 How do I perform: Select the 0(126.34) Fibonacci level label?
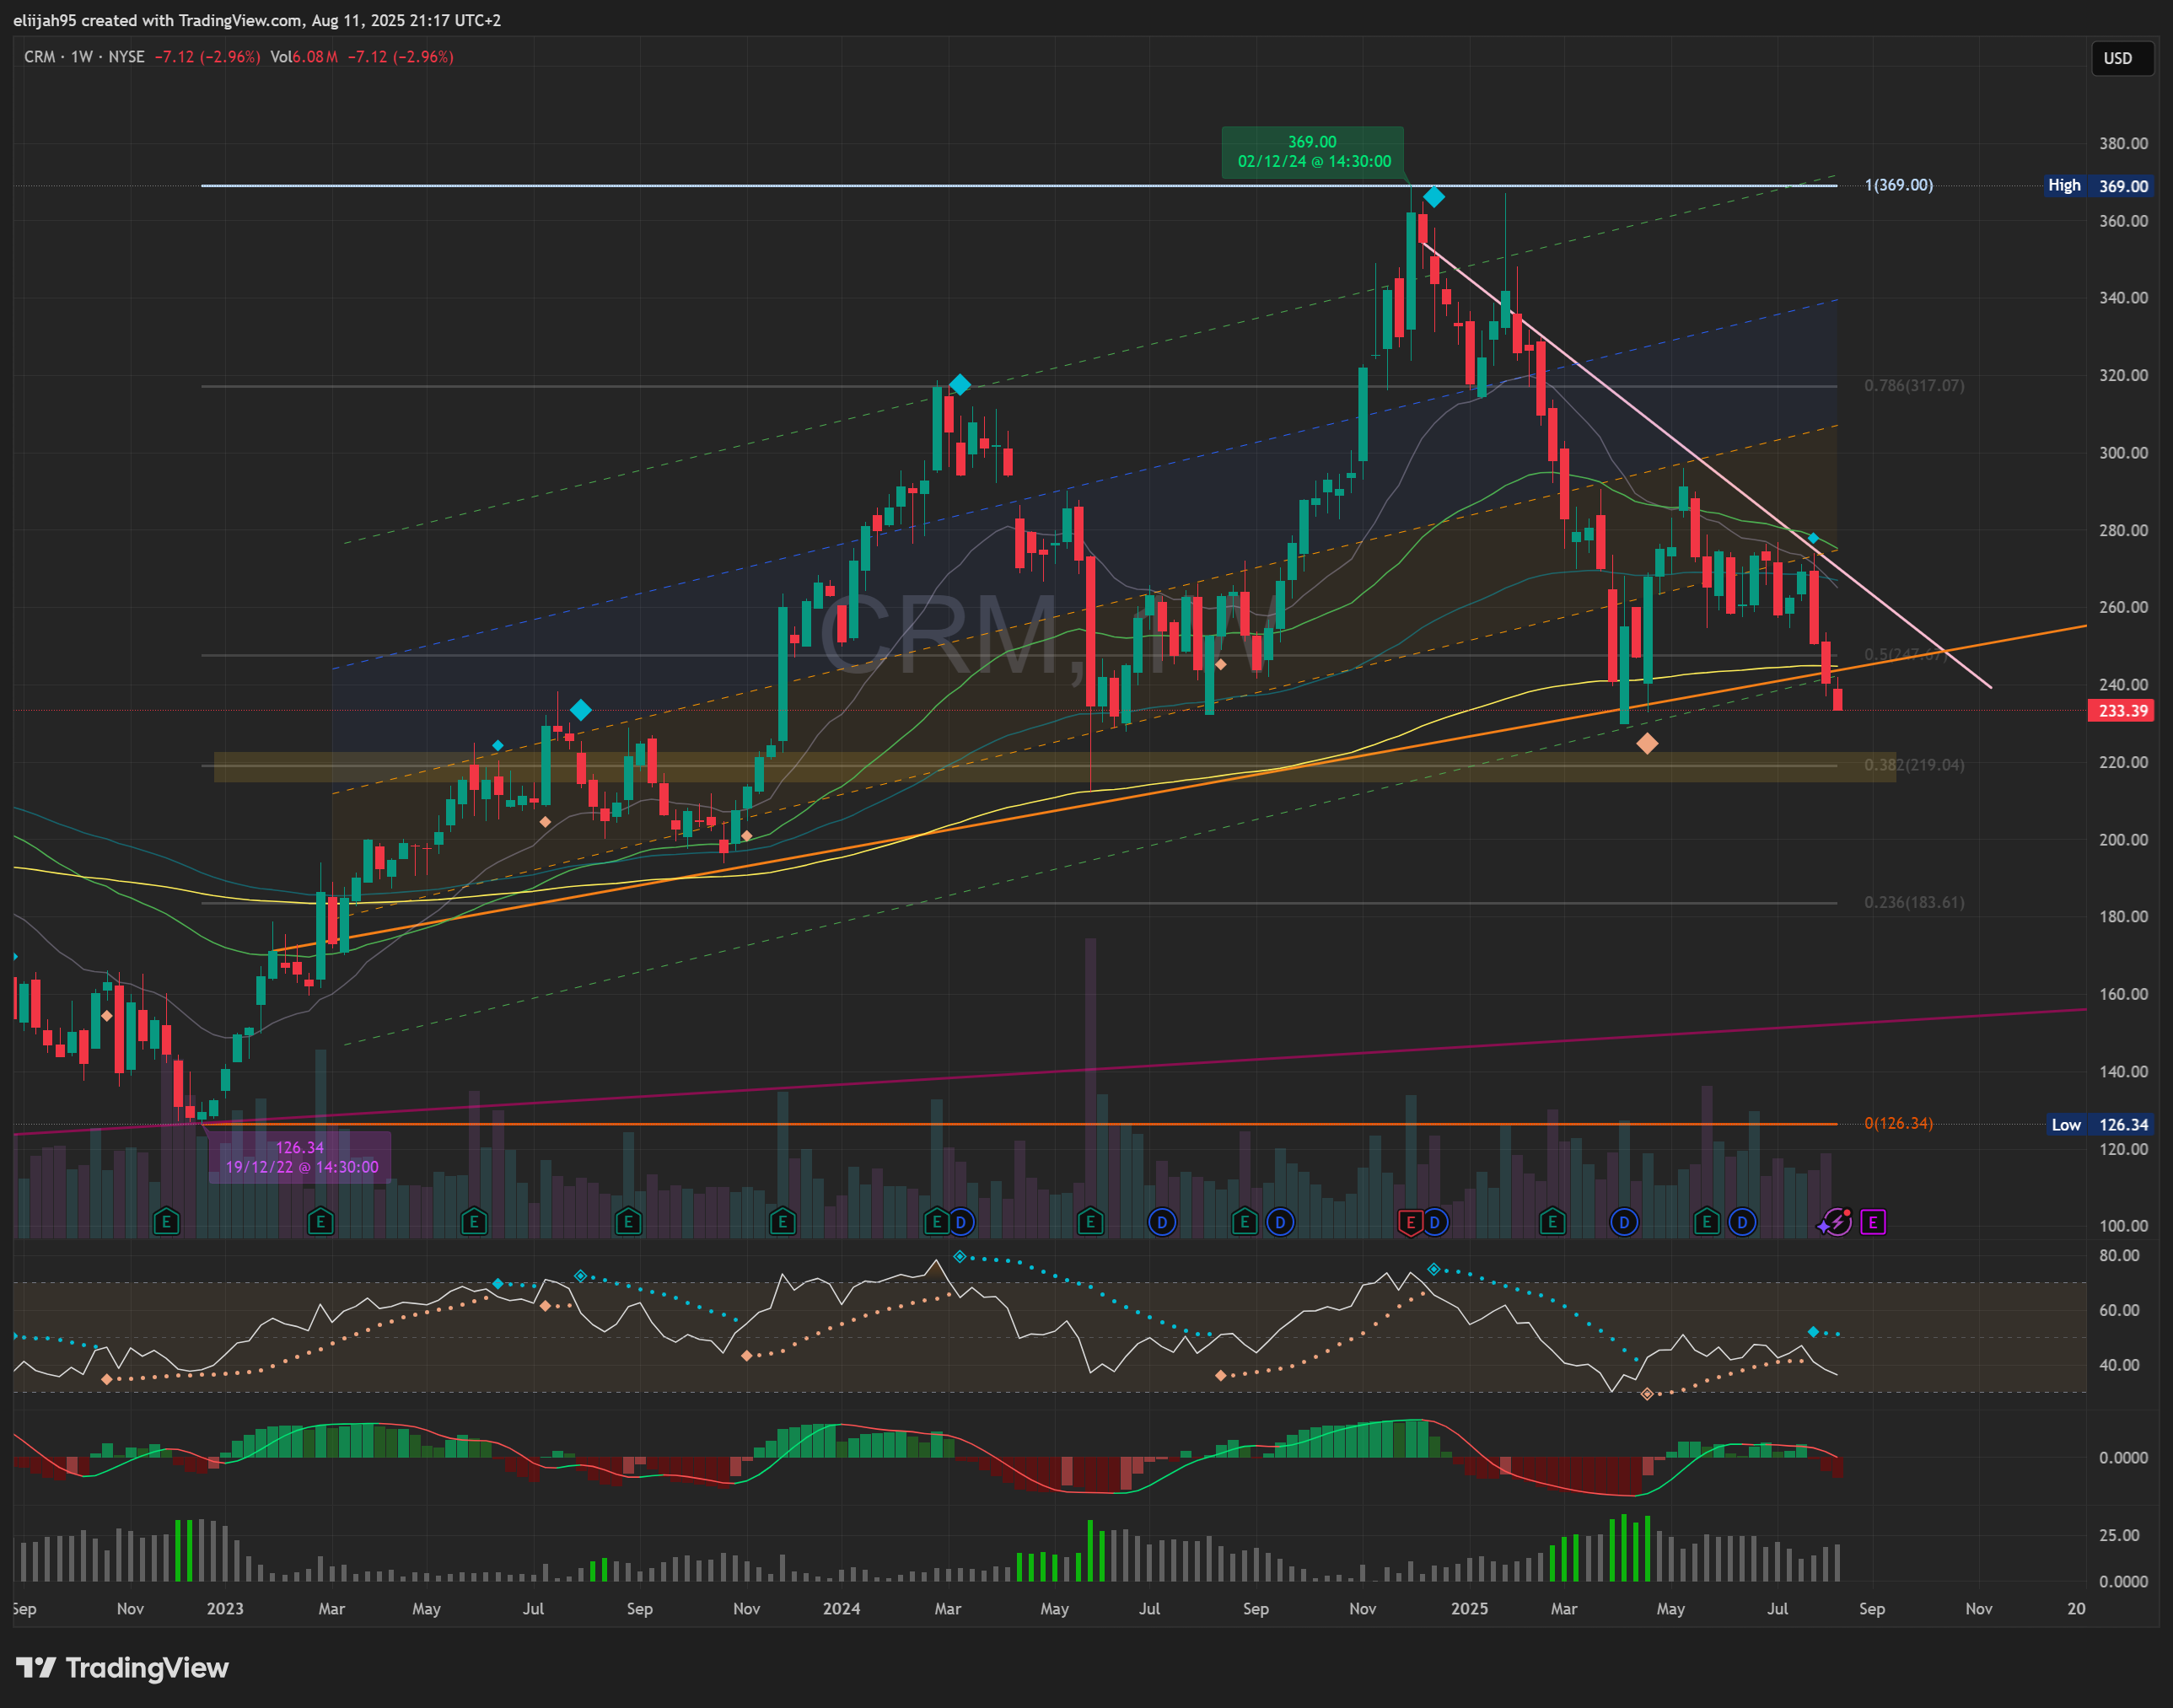click(x=1899, y=1123)
